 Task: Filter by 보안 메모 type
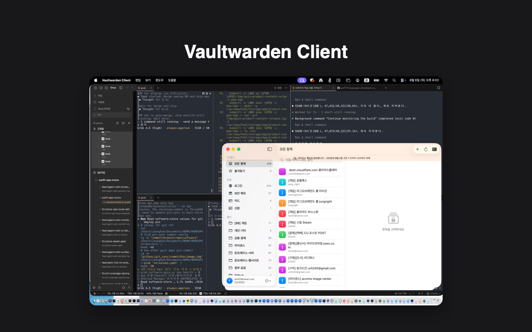pos(249,193)
